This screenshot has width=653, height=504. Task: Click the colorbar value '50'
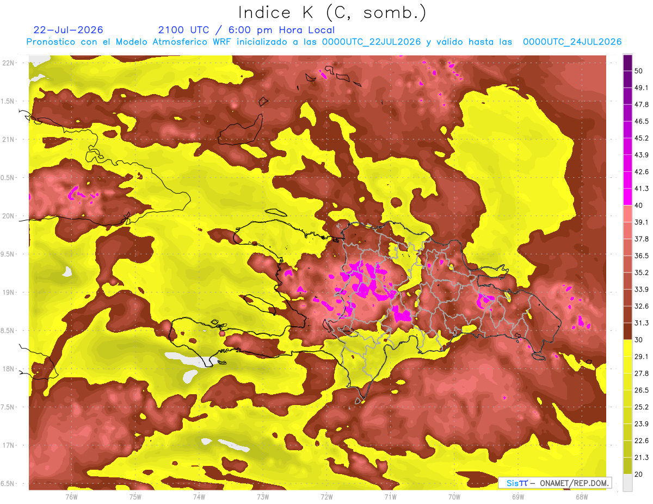[x=639, y=71]
